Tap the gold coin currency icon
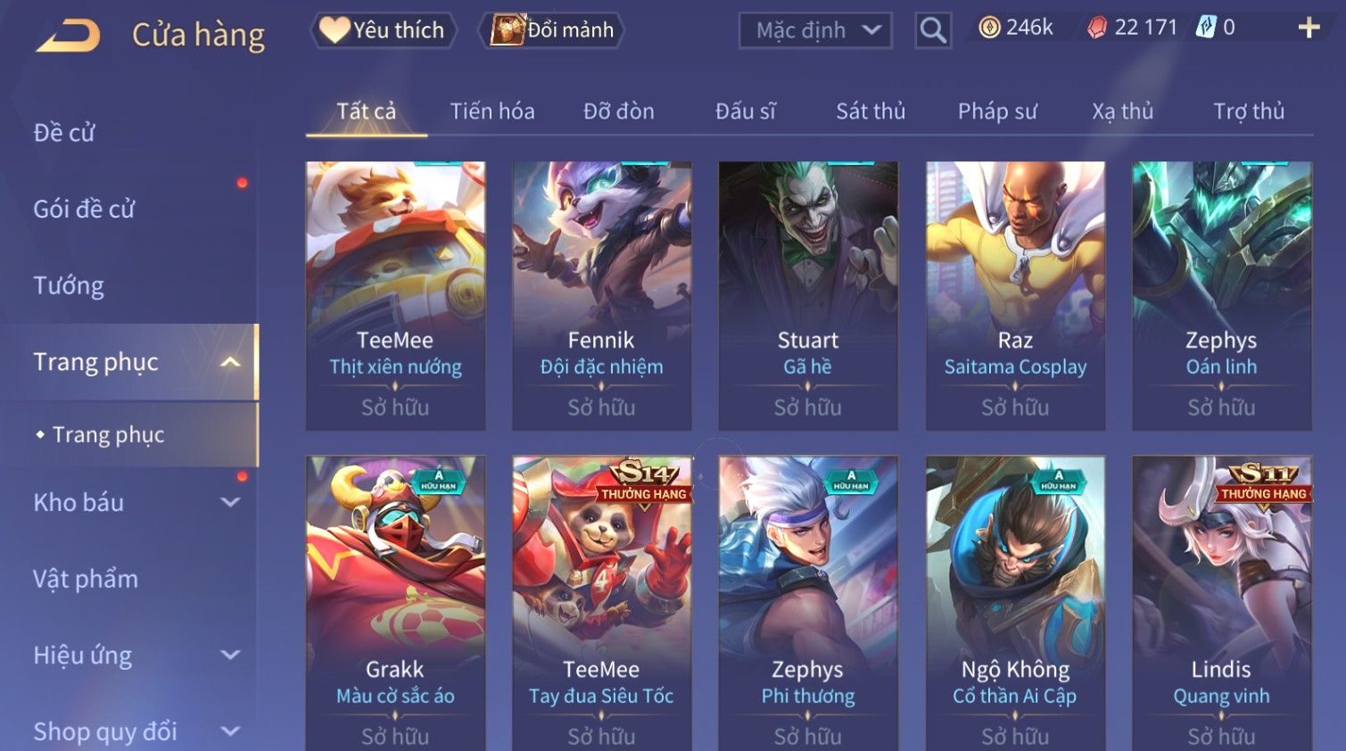This screenshot has height=751, width=1346. pyautogui.click(x=989, y=28)
